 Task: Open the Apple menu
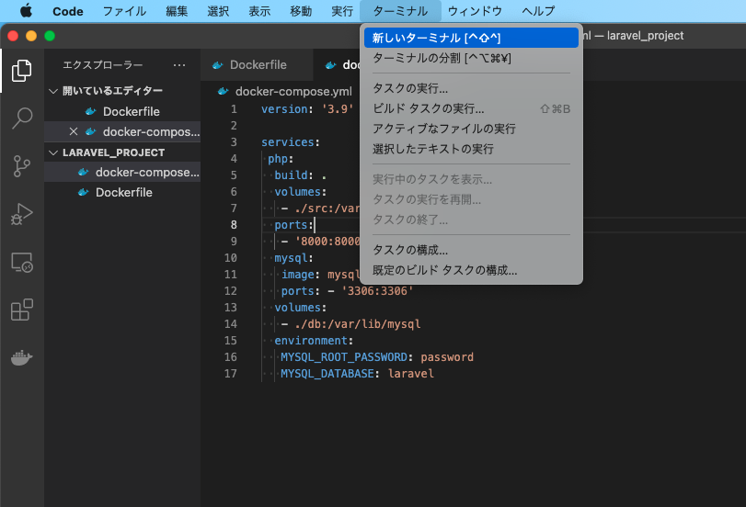coord(26,10)
